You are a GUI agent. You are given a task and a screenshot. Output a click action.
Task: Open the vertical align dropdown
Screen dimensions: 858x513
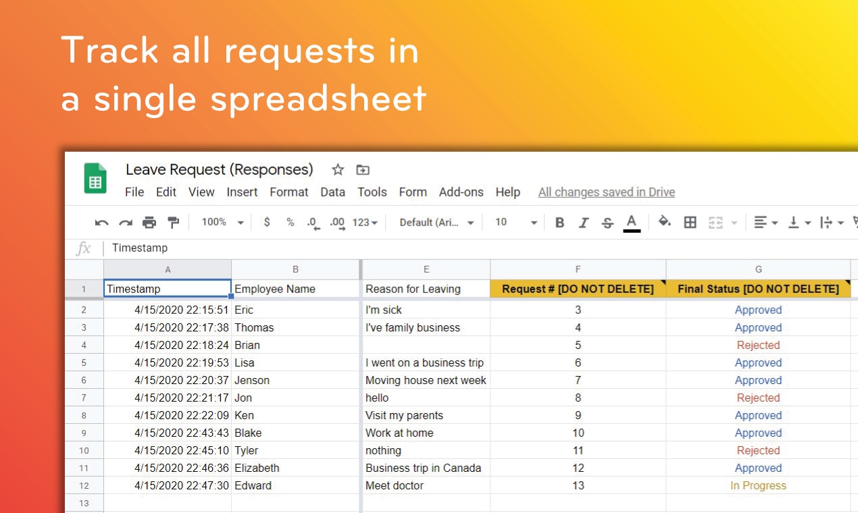click(x=800, y=222)
